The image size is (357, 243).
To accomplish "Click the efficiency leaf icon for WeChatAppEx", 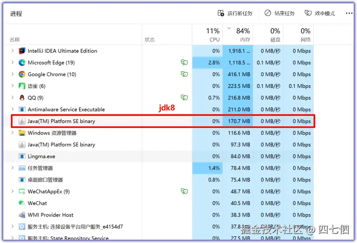I will pyautogui.click(x=184, y=191).
